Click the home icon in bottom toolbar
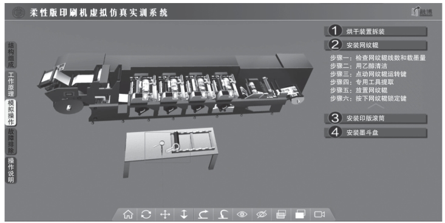Image resolution: width=445 pixels, height=223 pixels. click(128, 215)
